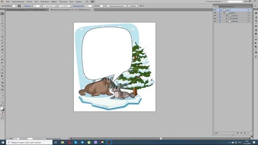Select the Lasso tool
The image size is (258, 145).
pos(2,23)
